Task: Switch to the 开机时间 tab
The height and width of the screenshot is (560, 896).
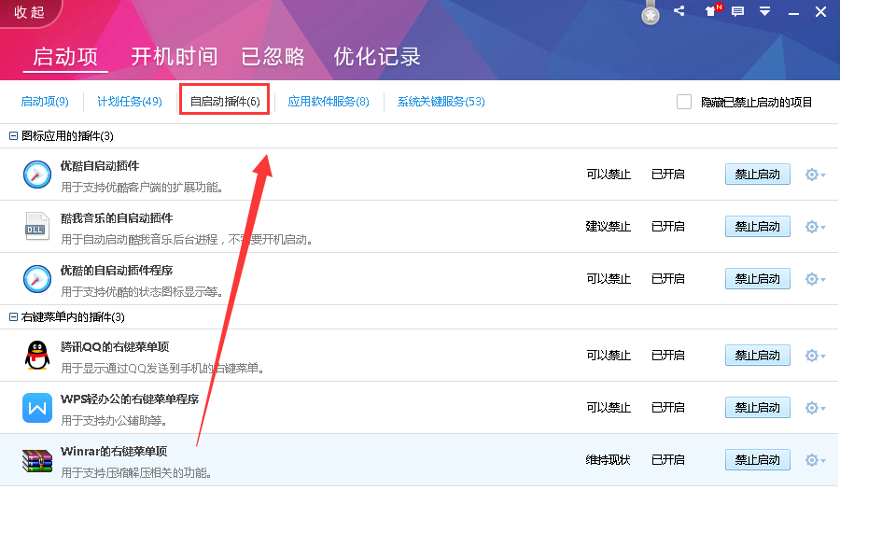Action: [x=174, y=56]
